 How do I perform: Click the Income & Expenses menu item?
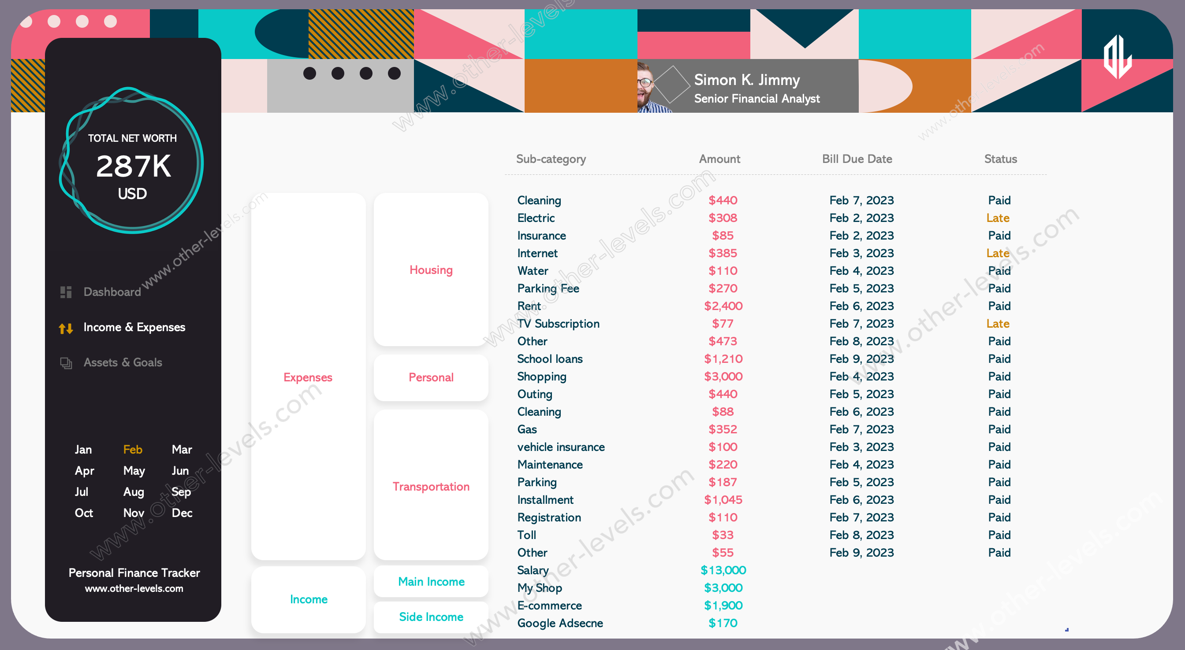(x=134, y=327)
